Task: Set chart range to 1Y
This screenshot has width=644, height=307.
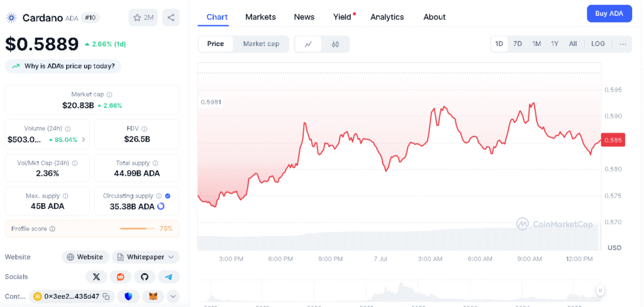Action: (x=555, y=44)
